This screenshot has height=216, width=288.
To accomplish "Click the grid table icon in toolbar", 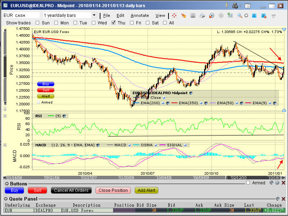I will coord(193,15).
